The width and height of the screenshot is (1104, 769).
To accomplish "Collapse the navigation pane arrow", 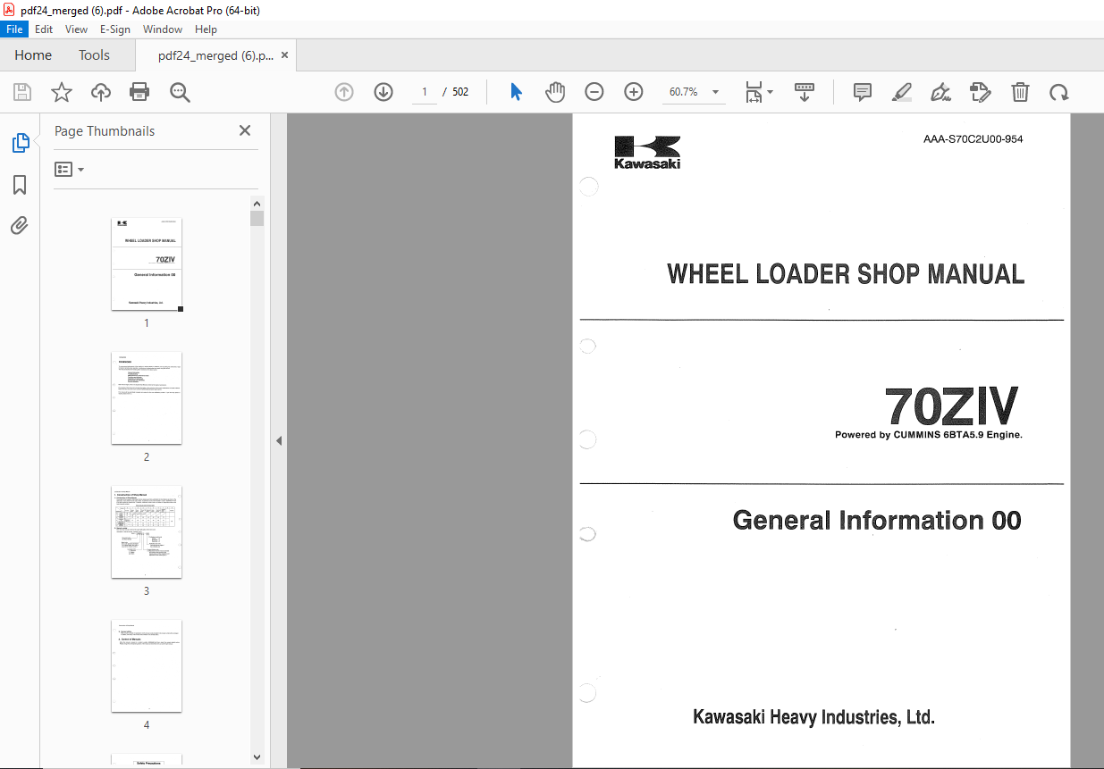I will coord(279,440).
